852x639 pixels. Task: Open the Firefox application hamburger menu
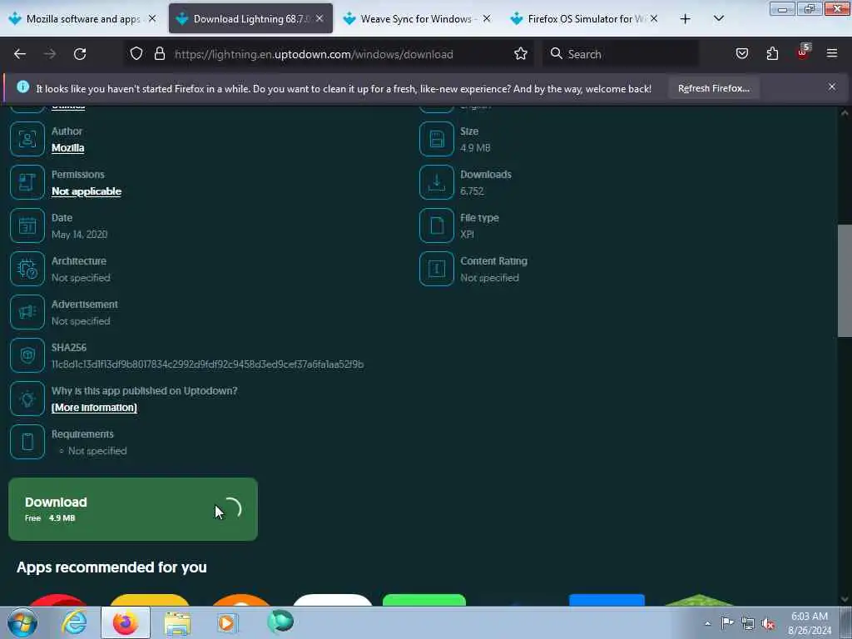tap(832, 54)
